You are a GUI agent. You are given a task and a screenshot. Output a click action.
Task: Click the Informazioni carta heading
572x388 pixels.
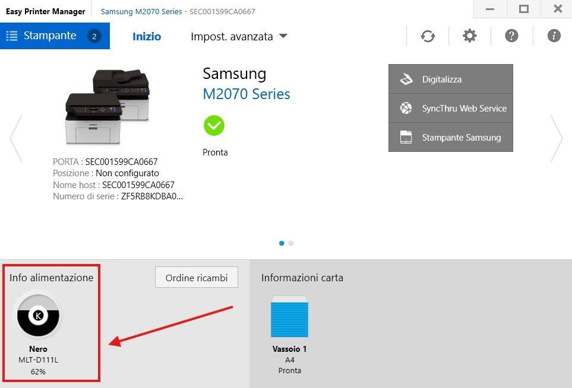pos(302,278)
